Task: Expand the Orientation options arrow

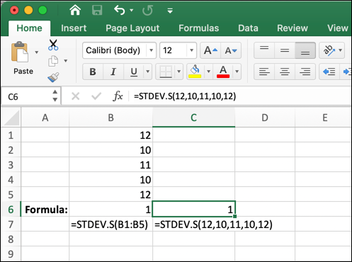Action: coord(341,50)
